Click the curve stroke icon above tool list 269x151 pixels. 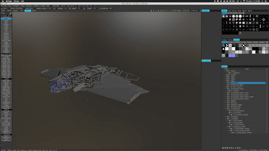tap(10, 13)
